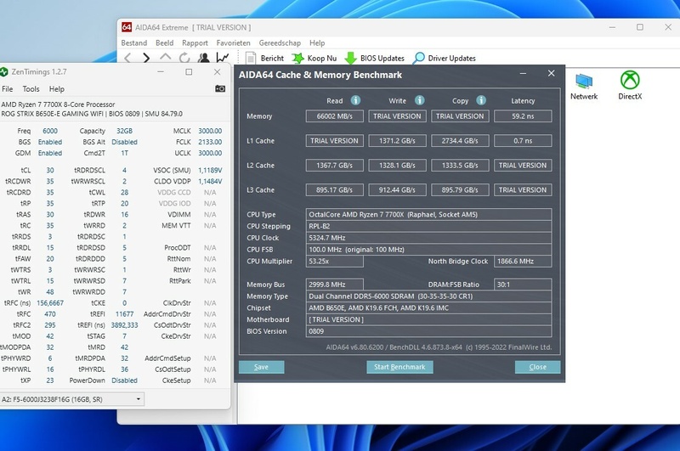Click the Memory Bus 2999.8 MHz field
Viewport: 680px width, 451px height.
click(334, 285)
